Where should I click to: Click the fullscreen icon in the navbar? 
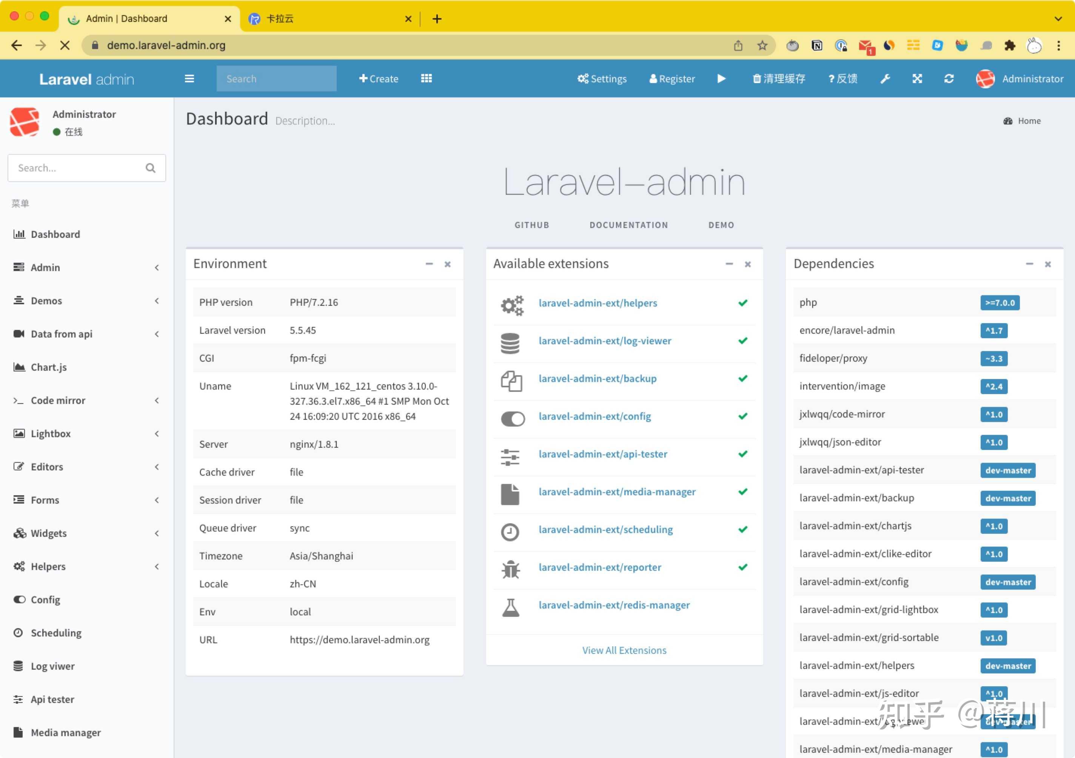917,78
